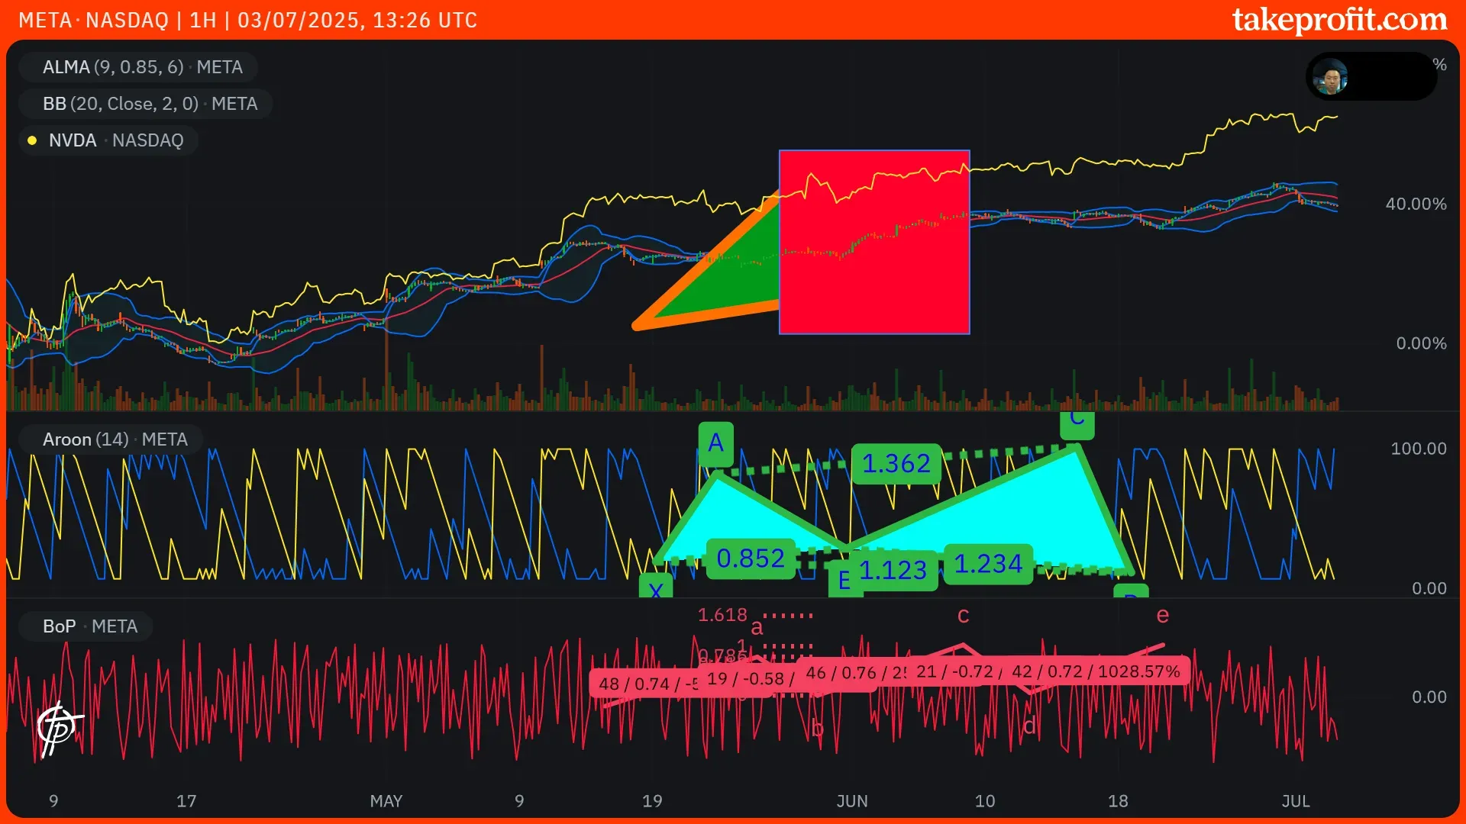This screenshot has height=824, width=1466.
Task: Click the pattern point A marker
Action: 715,443
